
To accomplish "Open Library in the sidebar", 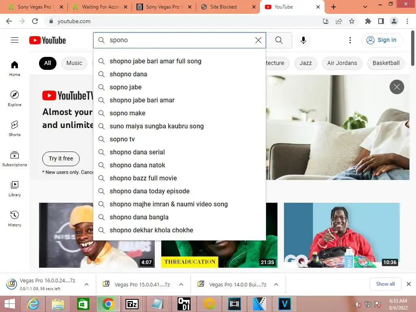I will (15, 188).
